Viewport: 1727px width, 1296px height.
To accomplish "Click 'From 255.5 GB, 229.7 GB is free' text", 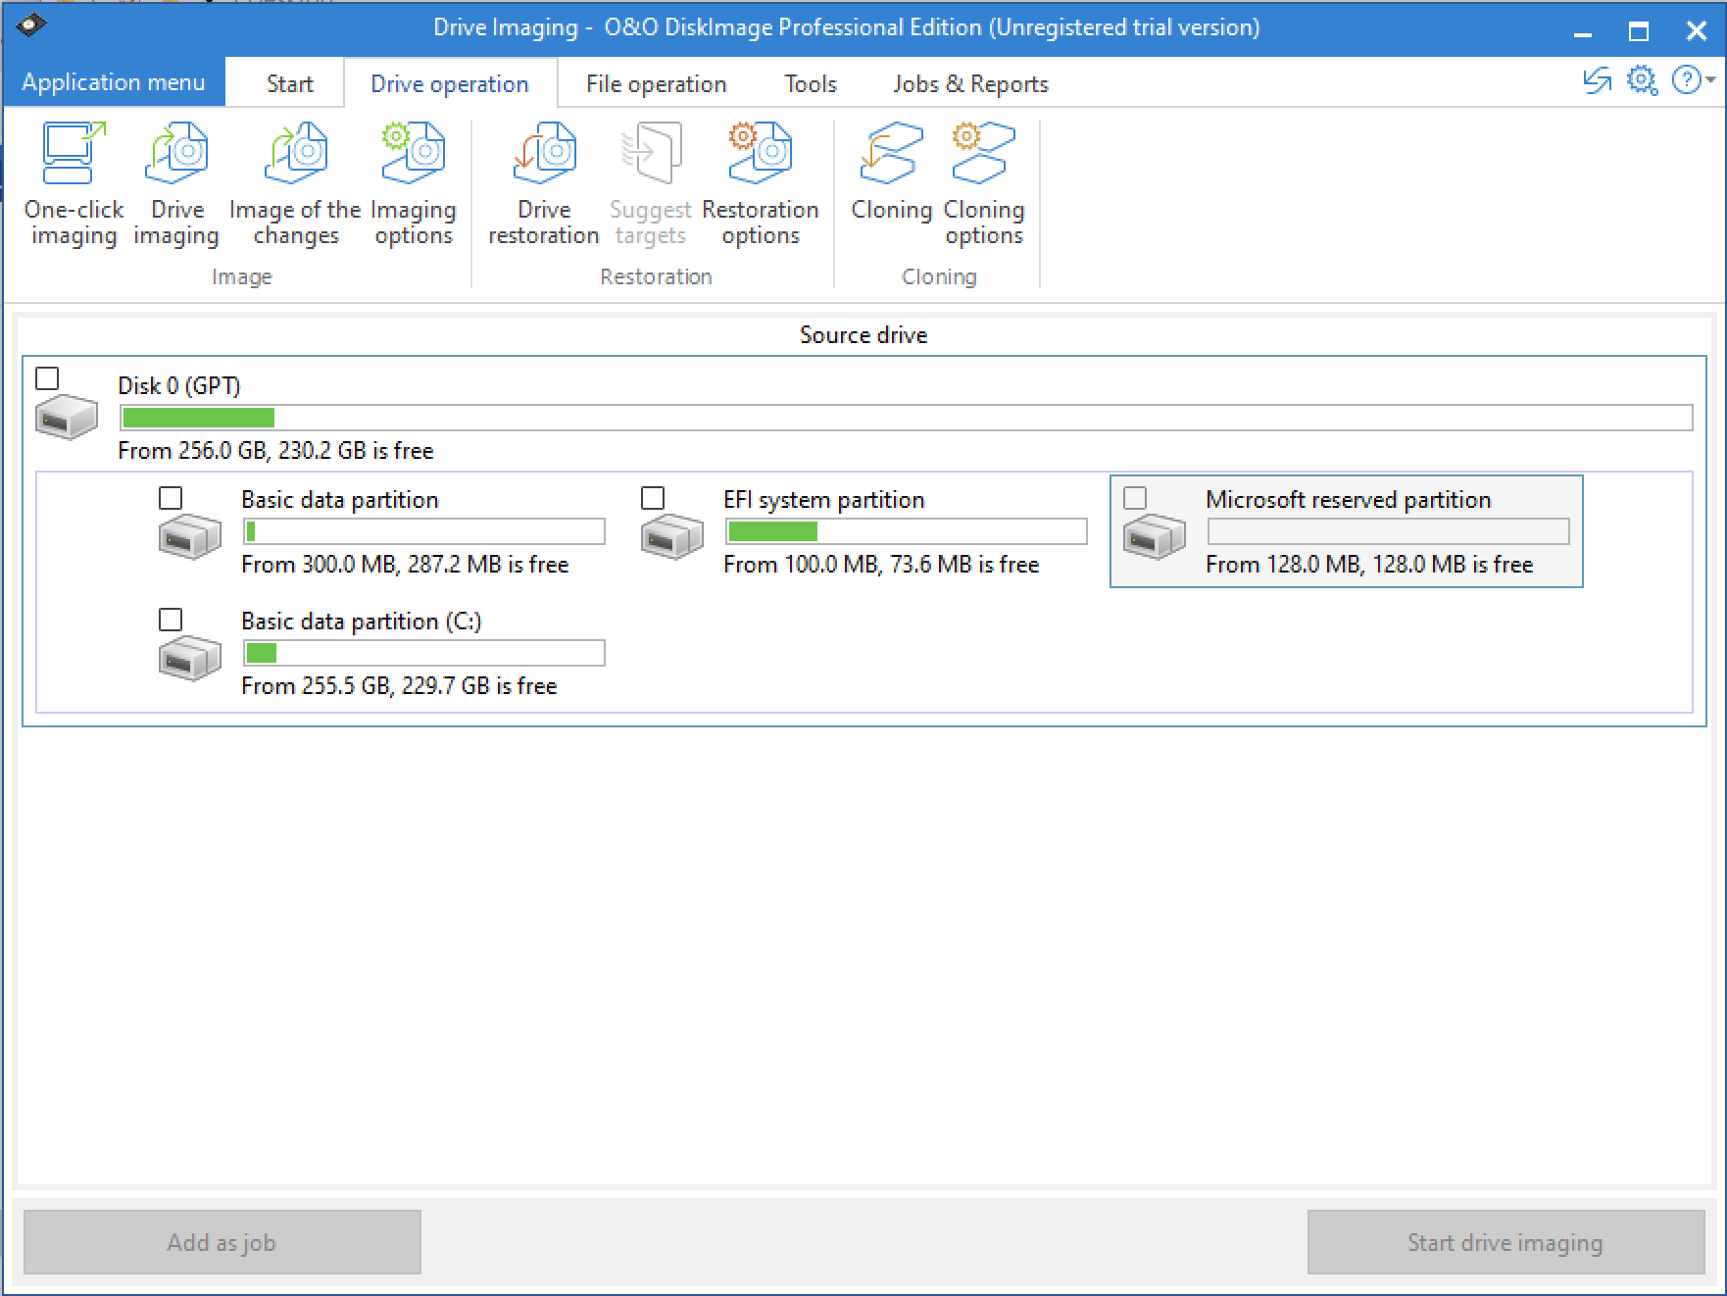I will coord(399,685).
